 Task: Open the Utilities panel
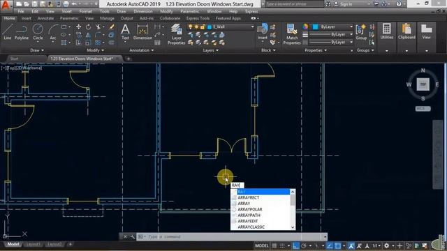point(387,31)
